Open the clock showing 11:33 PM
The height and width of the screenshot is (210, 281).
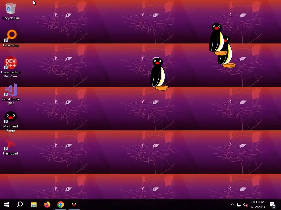pos(257,205)
